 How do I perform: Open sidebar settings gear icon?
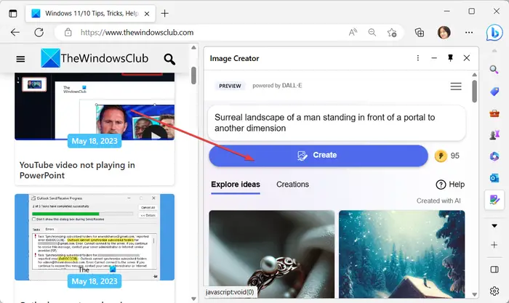pos(494,291)
